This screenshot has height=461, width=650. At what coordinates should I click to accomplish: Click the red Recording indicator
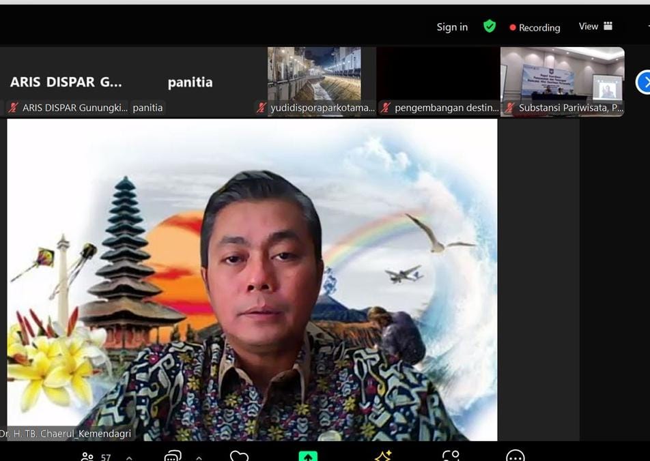click(x=535, y=27)
